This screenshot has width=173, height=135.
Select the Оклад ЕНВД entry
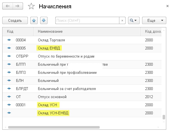[x=49, y=48]
